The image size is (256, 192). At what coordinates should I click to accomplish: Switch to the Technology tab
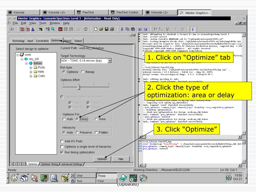[18, 41]
